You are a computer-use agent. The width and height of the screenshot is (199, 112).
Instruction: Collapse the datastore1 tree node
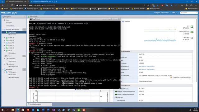tap(5, 58)
